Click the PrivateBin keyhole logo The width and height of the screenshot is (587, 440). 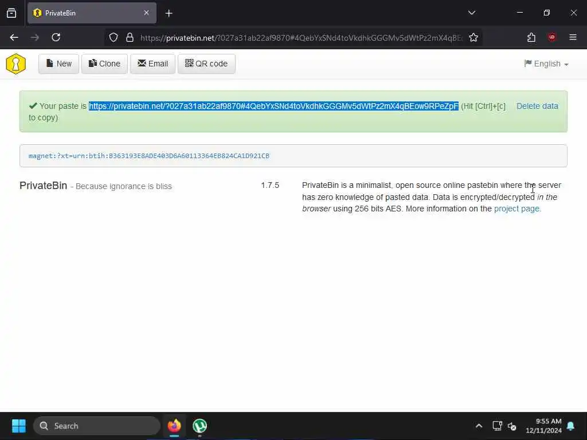point(15,64)
